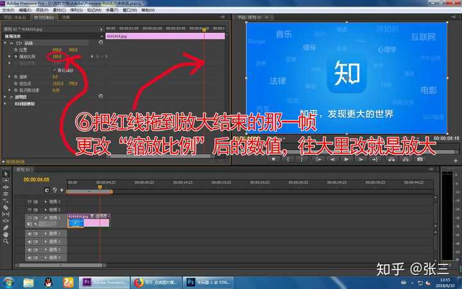Viewport: 462px width, 289px height.
Task: Select the Pen tool
Action: tap(6, 227)
